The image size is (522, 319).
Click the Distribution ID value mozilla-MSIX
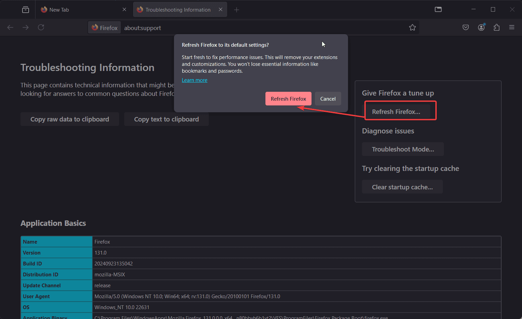click(110, 275)
